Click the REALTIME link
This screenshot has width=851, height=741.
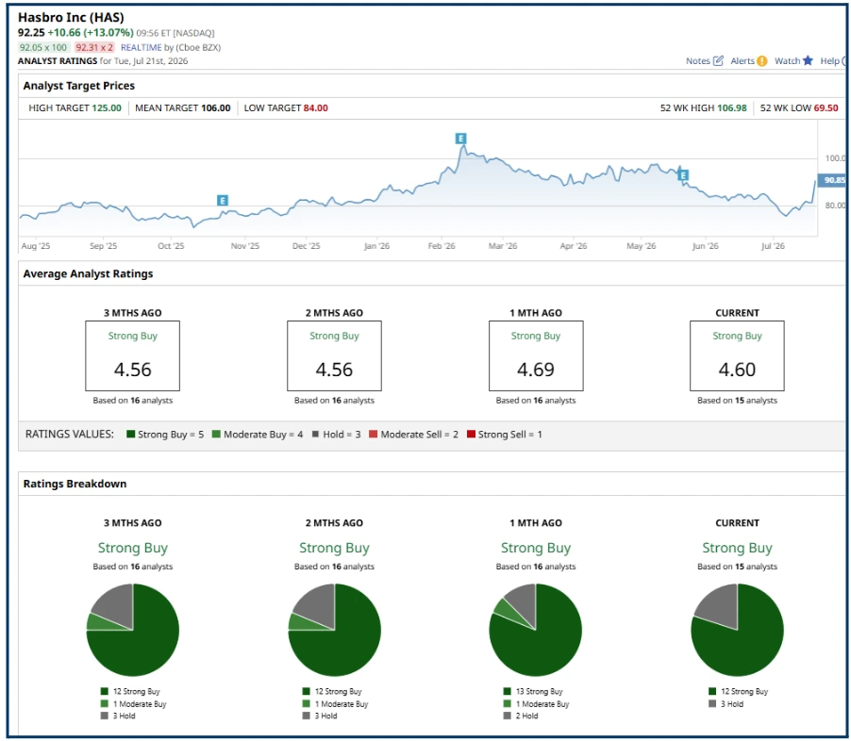tap(142, 47)
